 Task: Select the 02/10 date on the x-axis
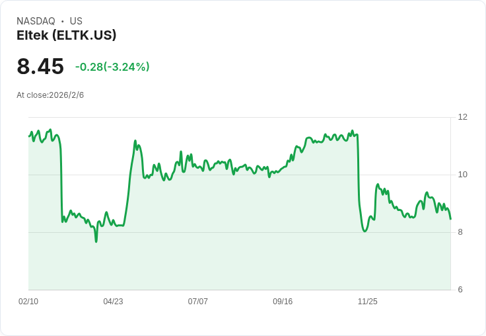[28, 302]
